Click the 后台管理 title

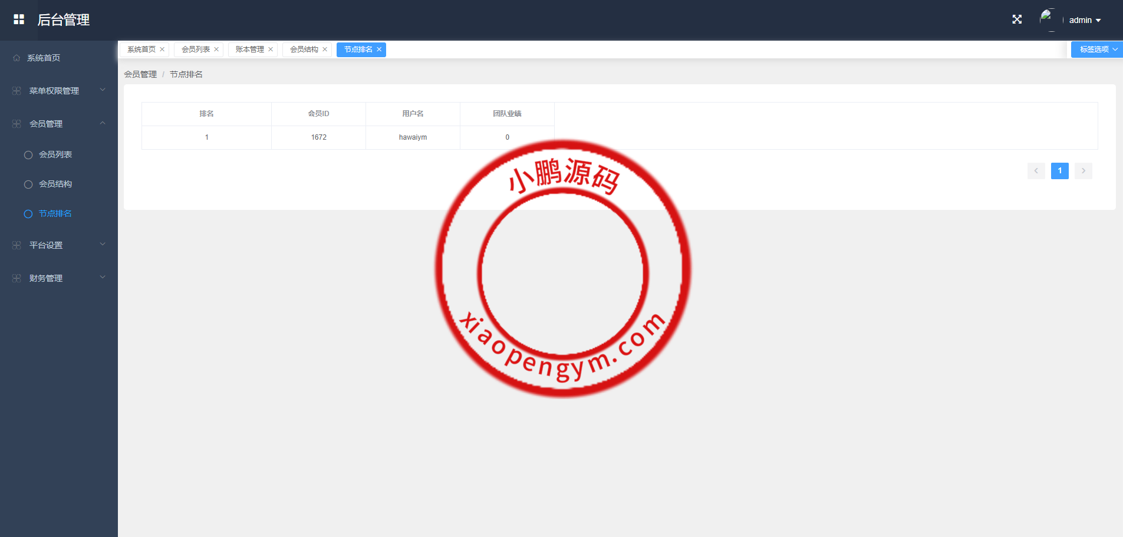point(64,20)
